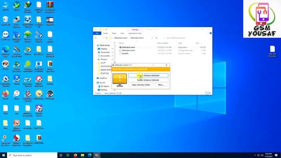Select the DefenderControl application file
Image resolution: width=281 pixels, height=158 pixels.
(128, 47)
